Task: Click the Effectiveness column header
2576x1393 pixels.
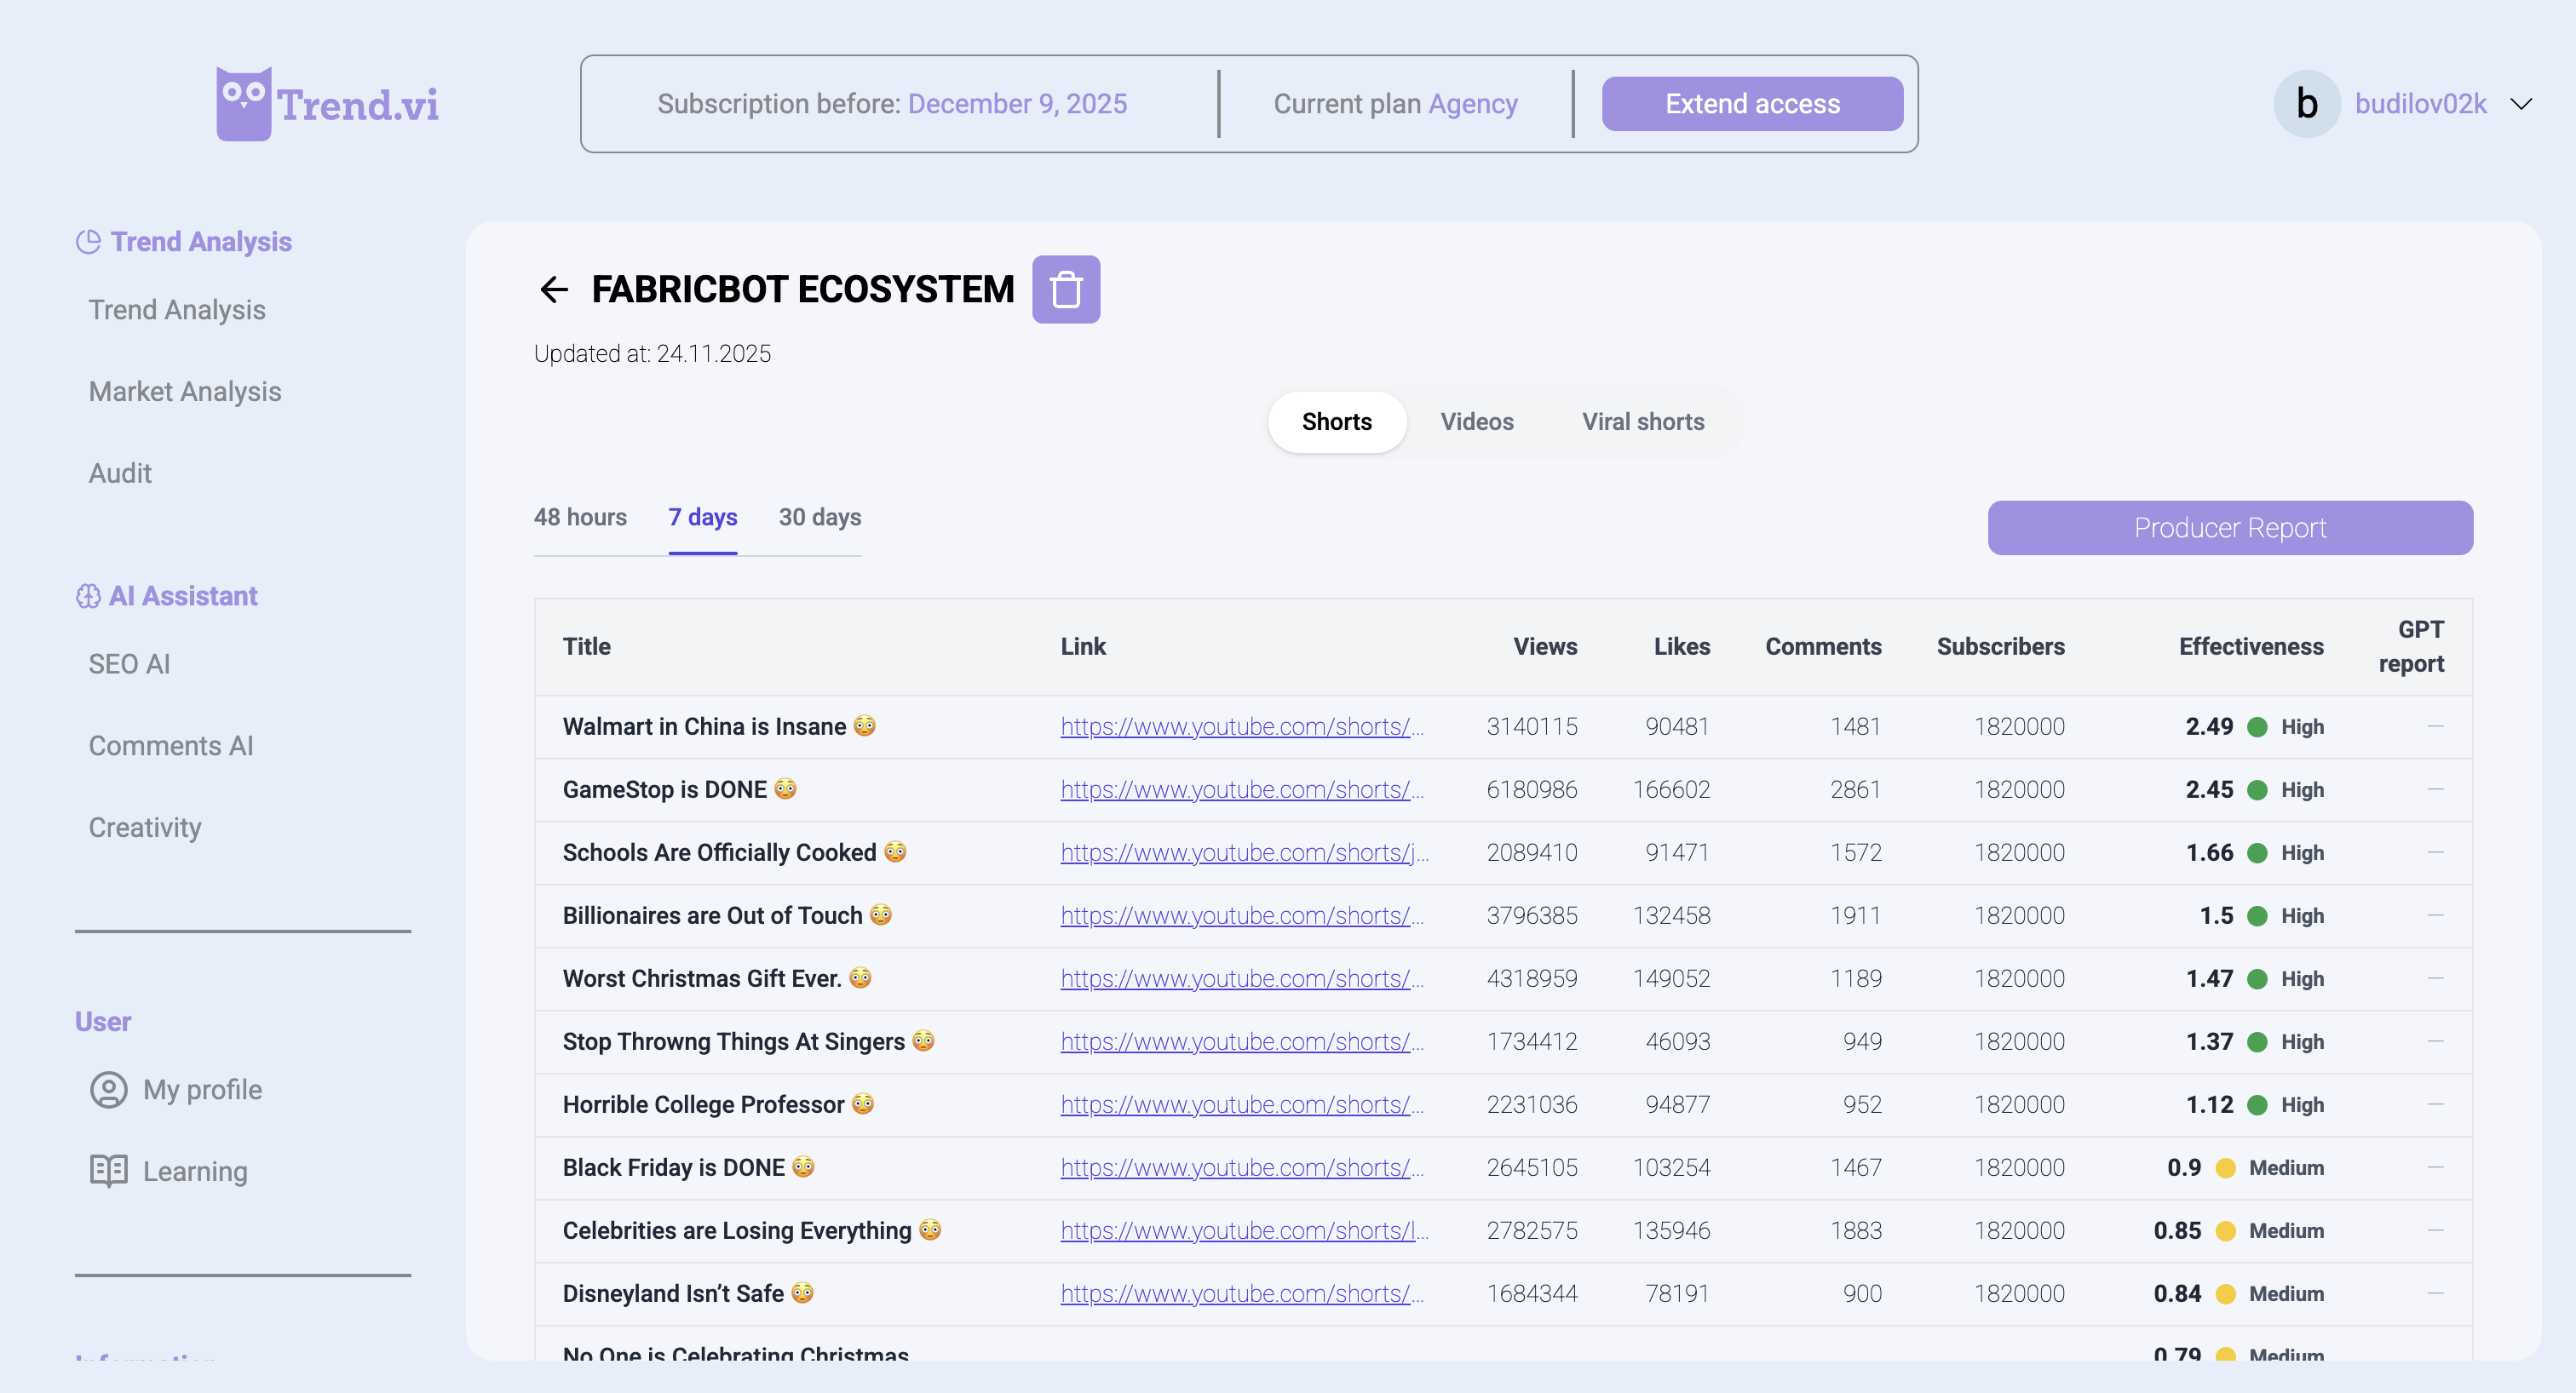Action: [2250, 646]
